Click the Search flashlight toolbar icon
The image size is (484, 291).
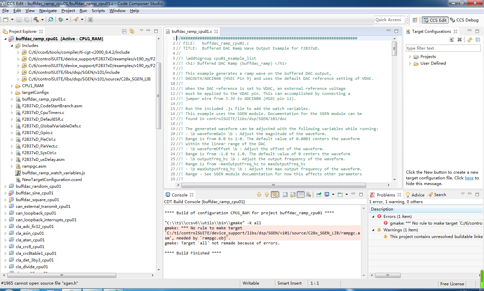[x=76, y=20]
